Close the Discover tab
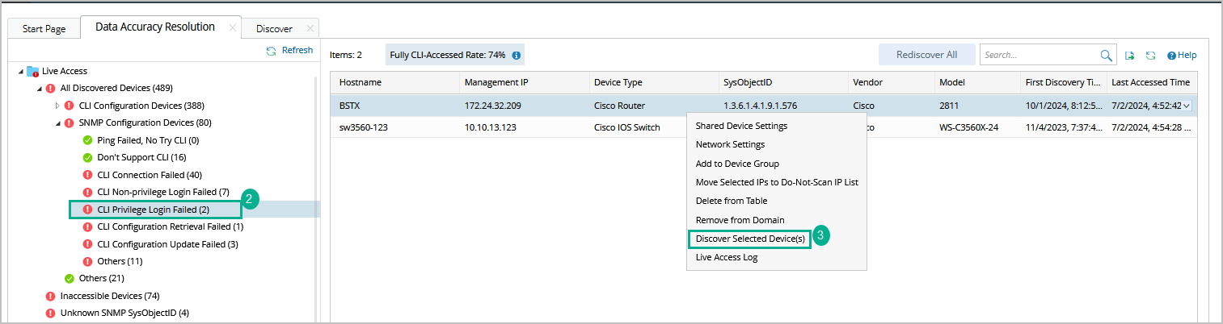This screenshot has width=1223, height=324. [310, 29]
